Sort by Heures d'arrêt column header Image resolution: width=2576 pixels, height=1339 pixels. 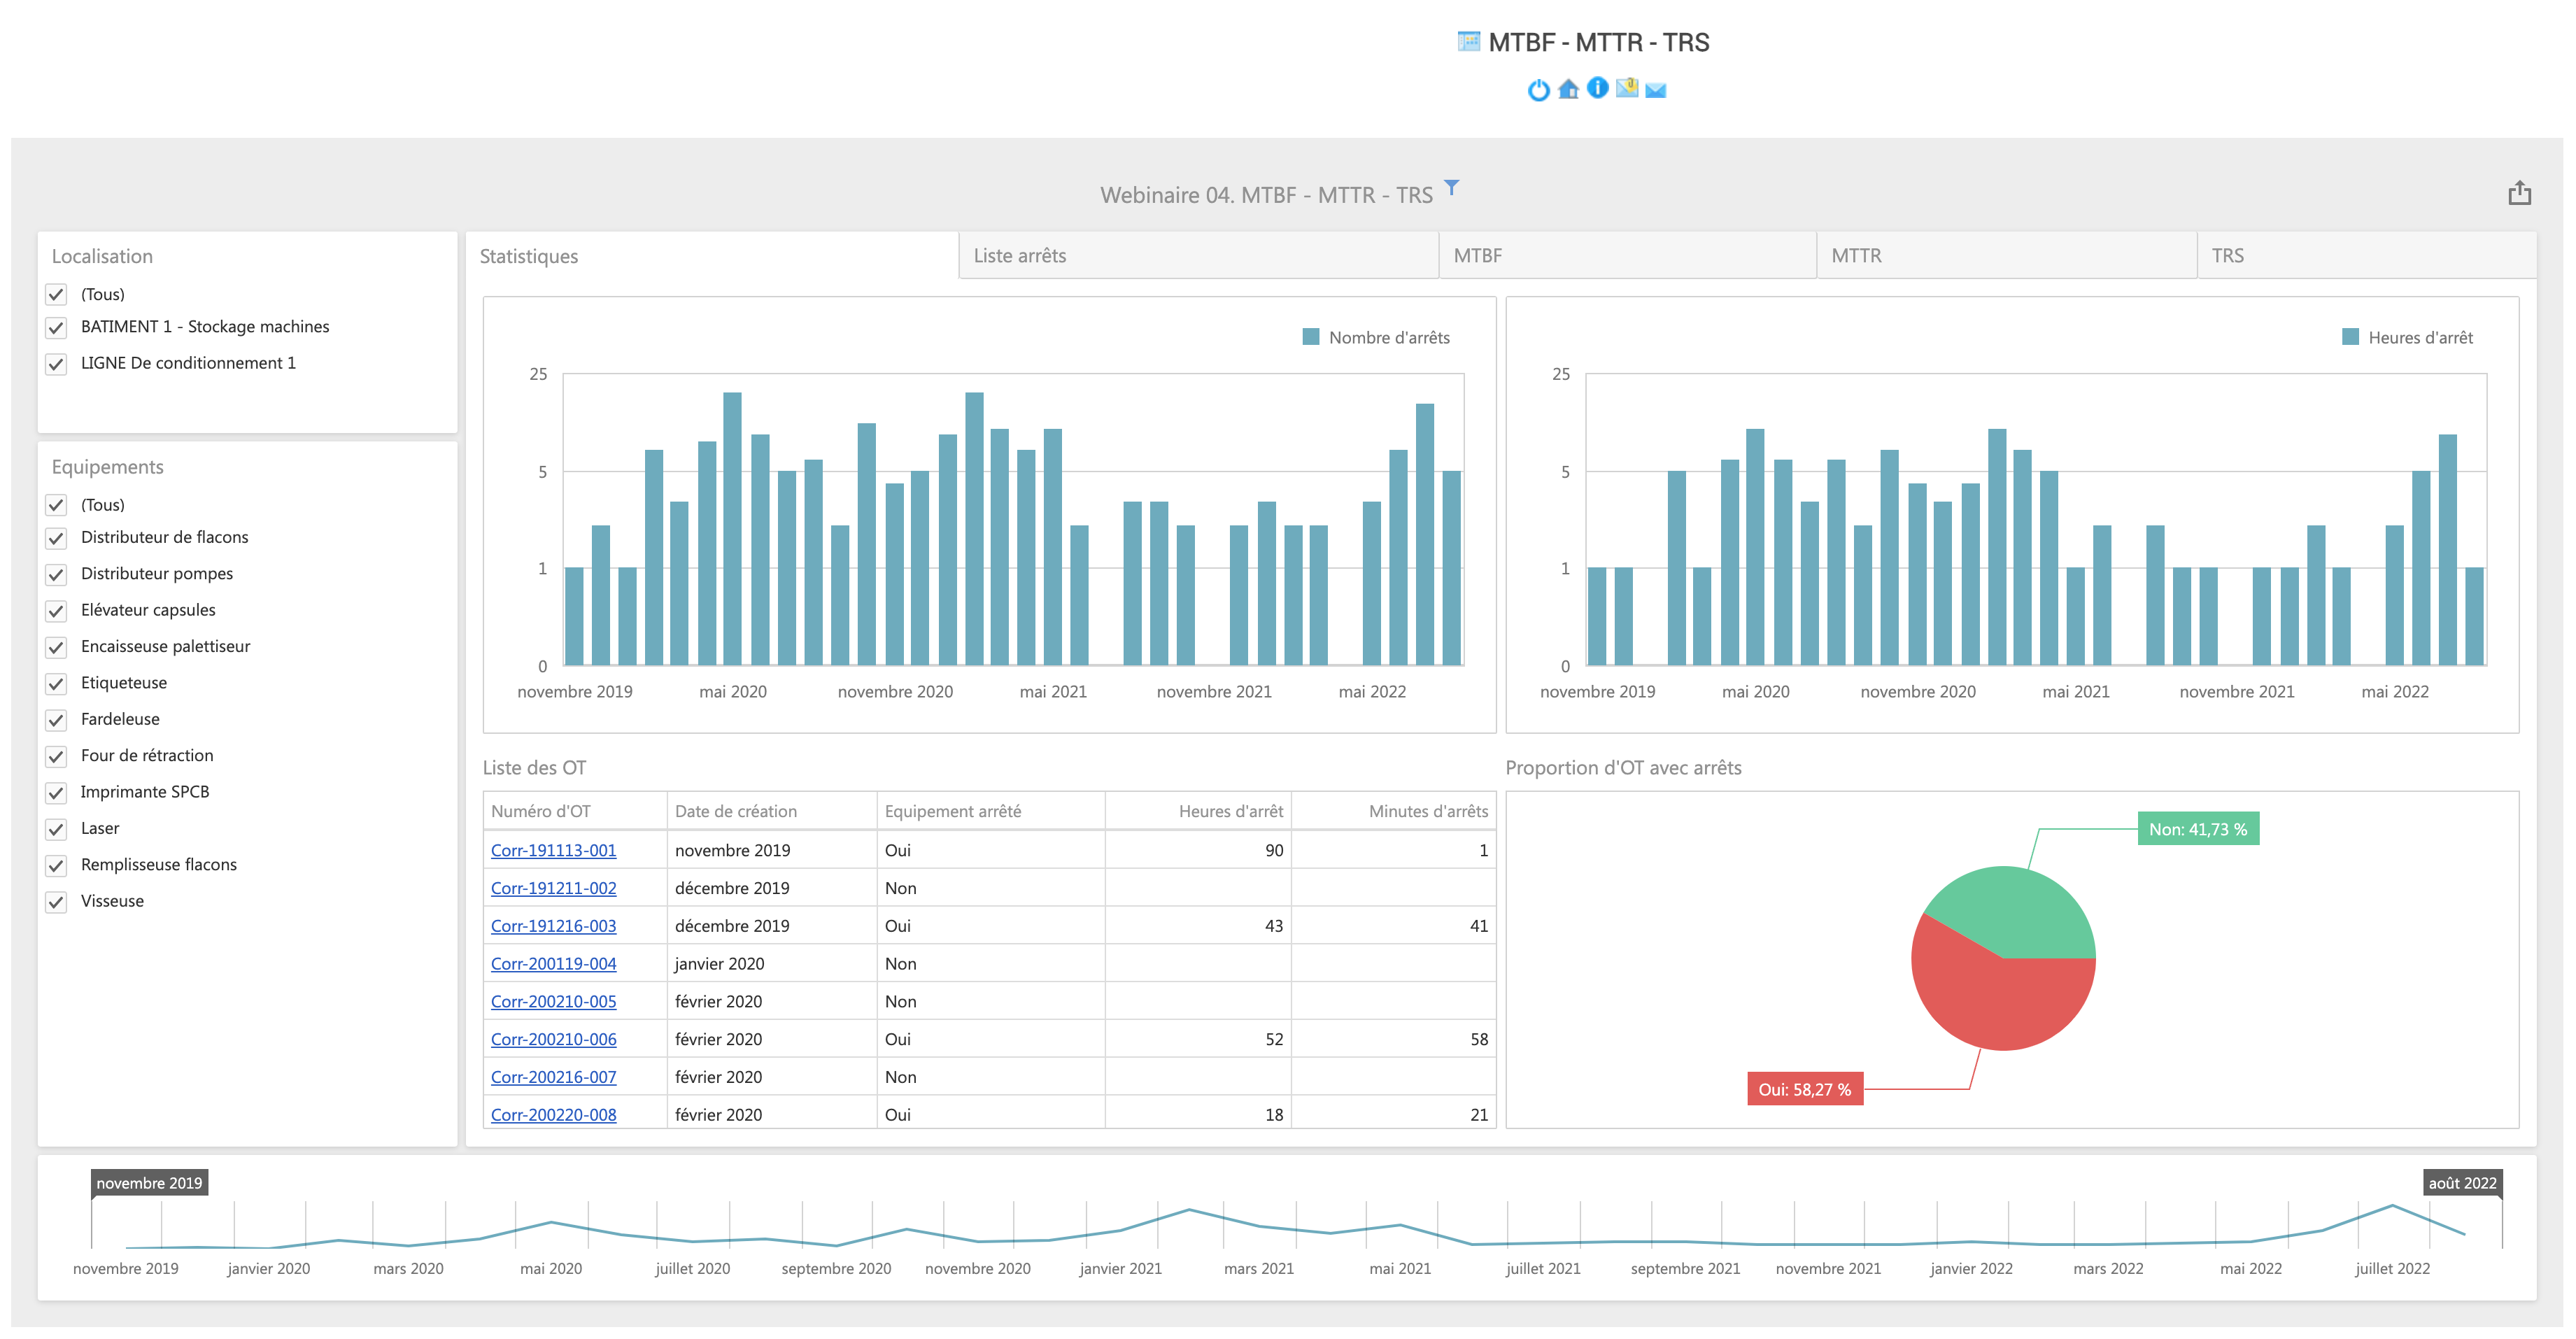(x=1198, y=811)
